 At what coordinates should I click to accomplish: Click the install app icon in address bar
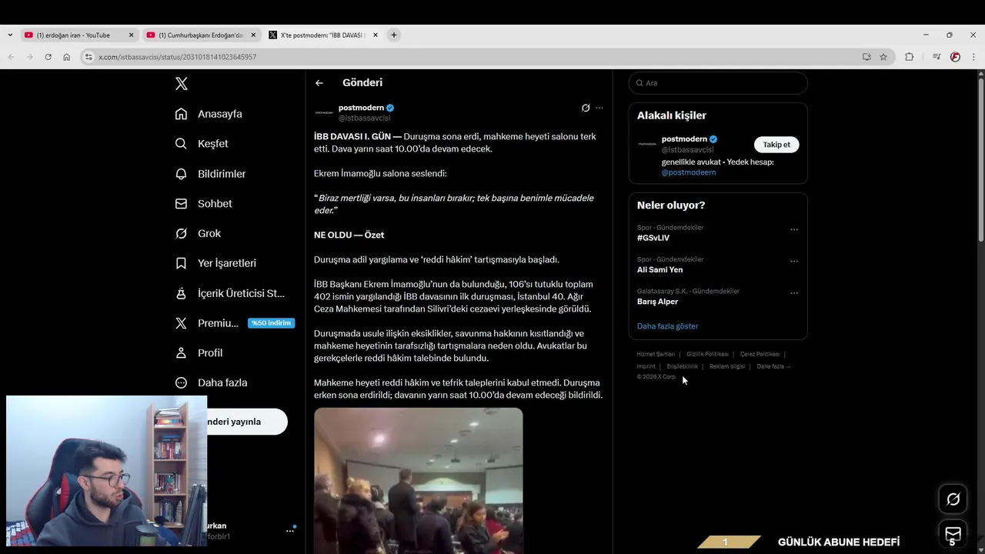[866, 57]
